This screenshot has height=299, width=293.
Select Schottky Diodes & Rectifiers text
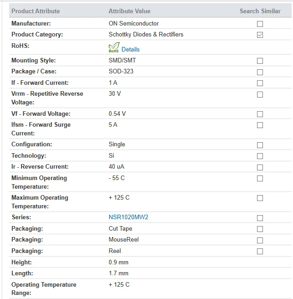(x=146, y=34)
